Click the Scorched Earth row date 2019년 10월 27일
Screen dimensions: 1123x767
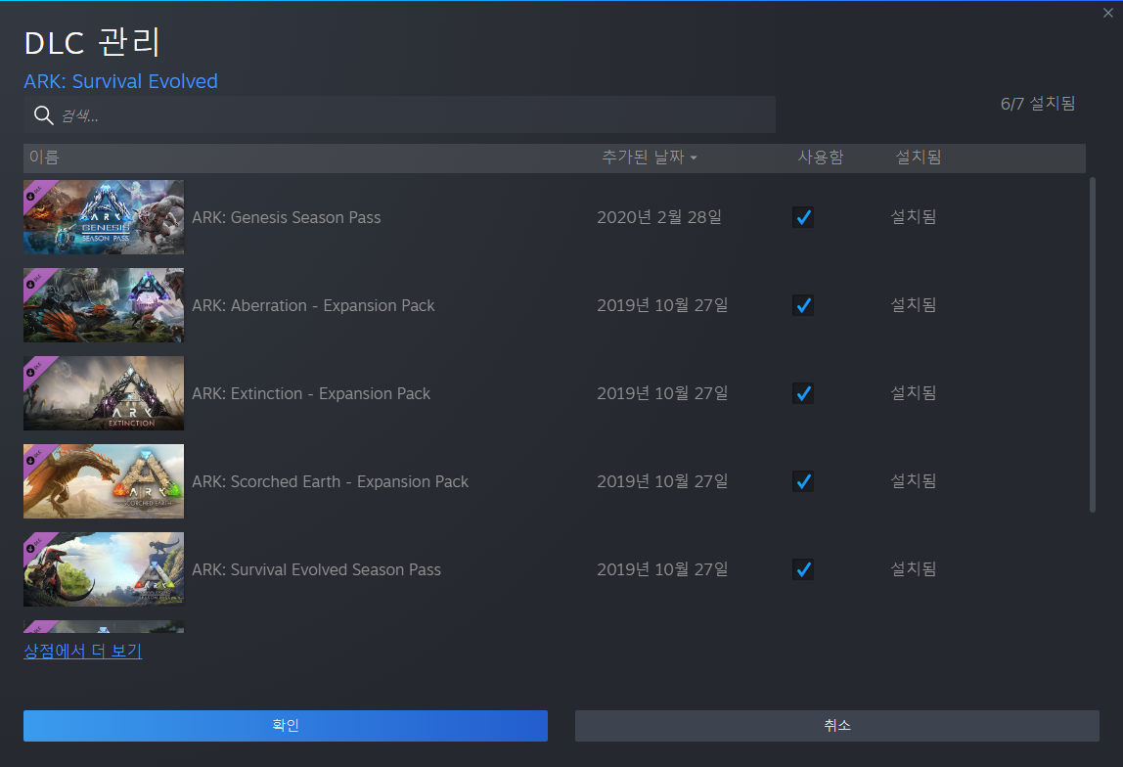[662, 481]
